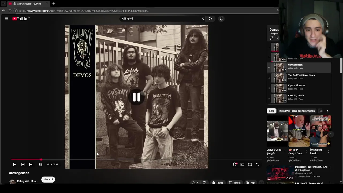Skip to the next track
Viewport: 343px width, 193px height.
(31, 164)
